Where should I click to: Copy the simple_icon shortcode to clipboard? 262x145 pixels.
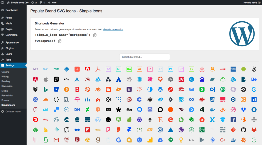95,35
